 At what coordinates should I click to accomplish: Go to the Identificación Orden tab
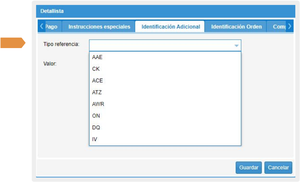236,27
